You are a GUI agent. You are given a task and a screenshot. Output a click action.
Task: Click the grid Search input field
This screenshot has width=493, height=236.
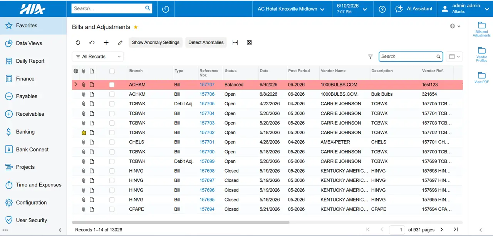(407, 57)
